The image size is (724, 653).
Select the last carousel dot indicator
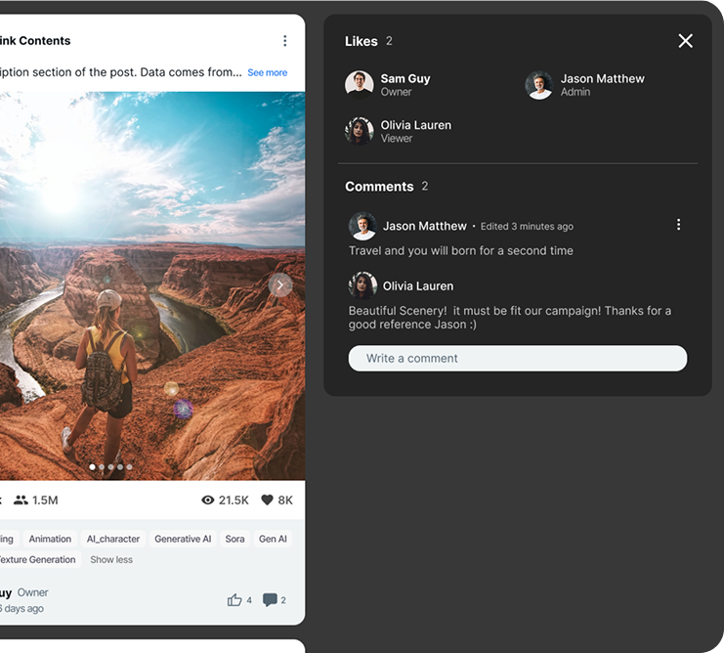(129, 467)
